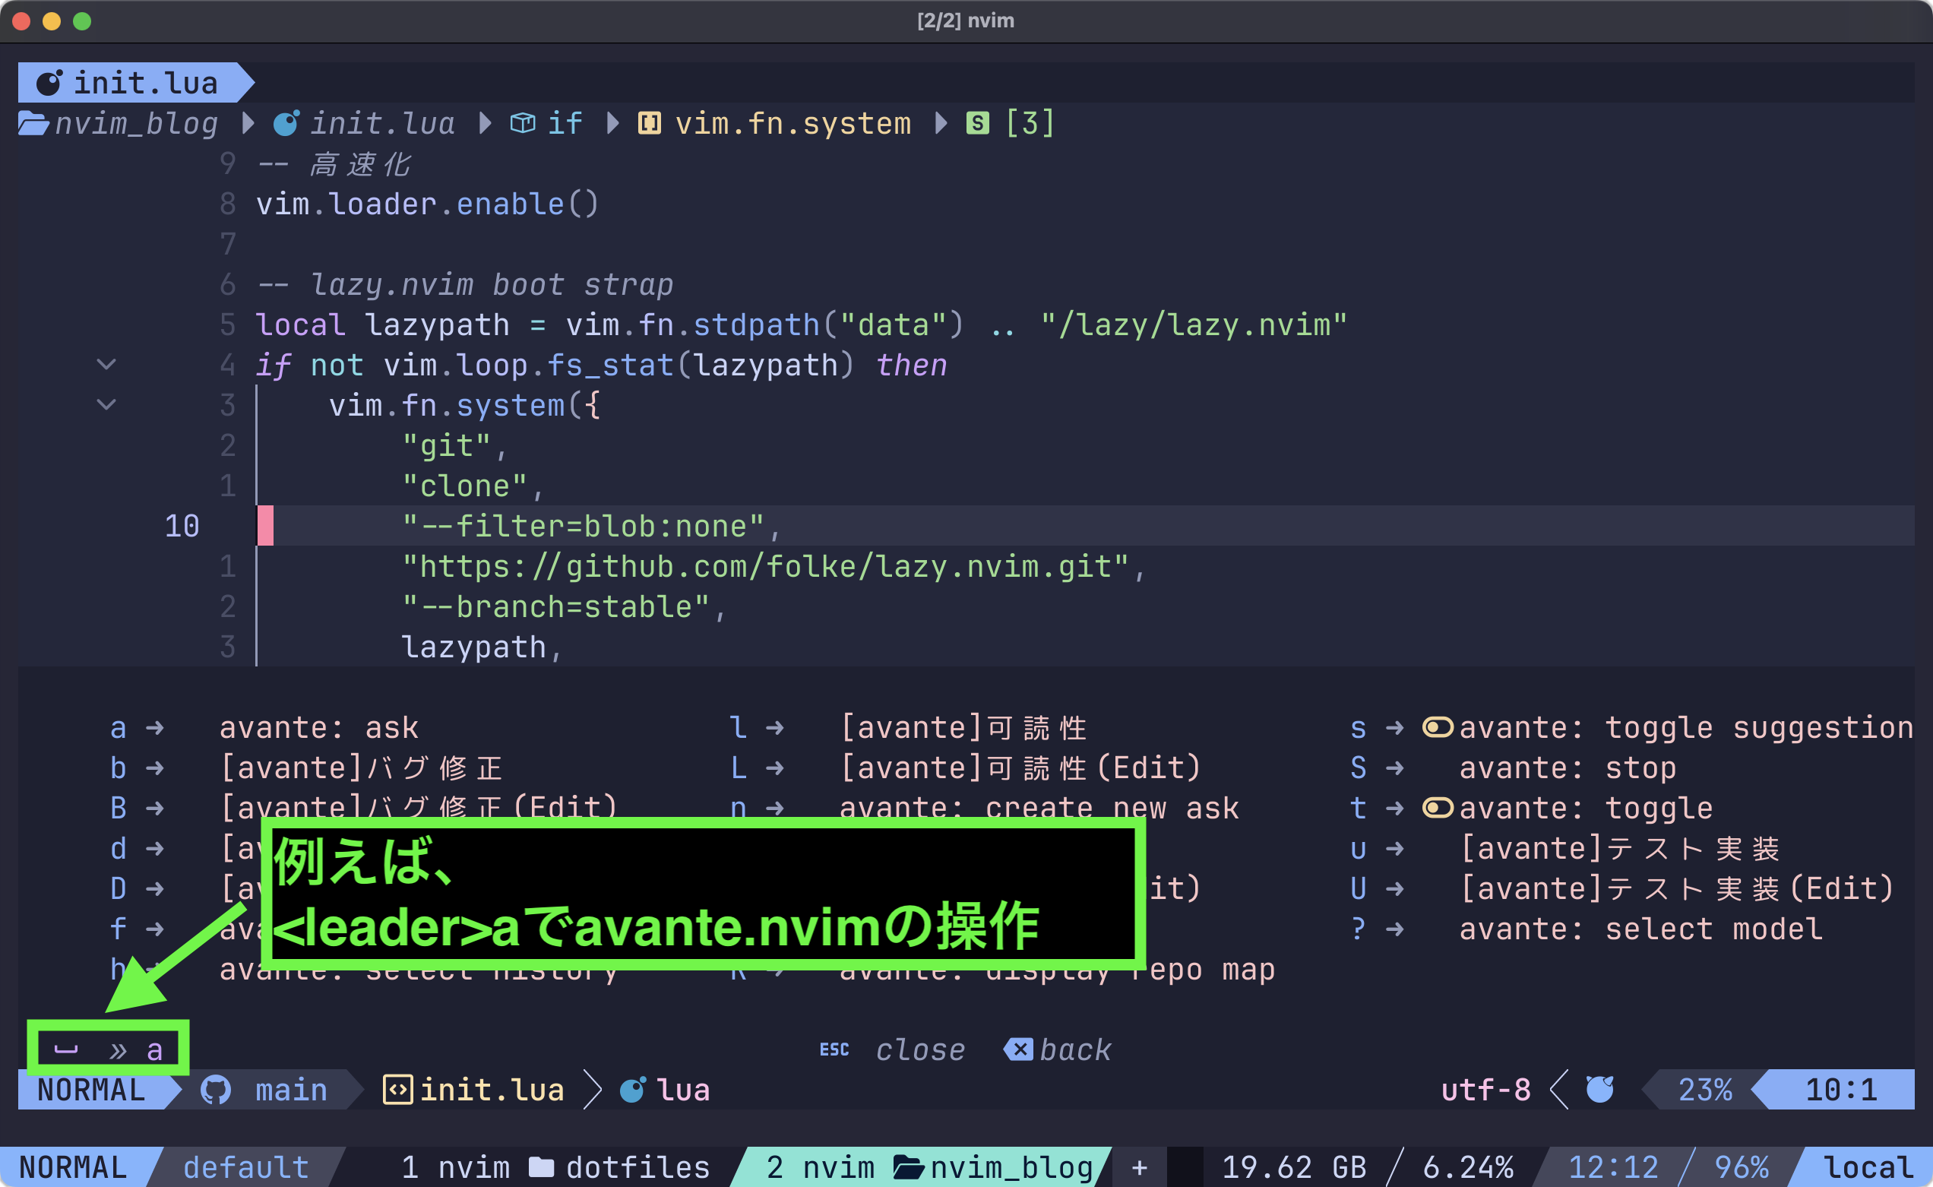
Task: Click the nvim_blog breadcrumb text
Action: (137, 123)
